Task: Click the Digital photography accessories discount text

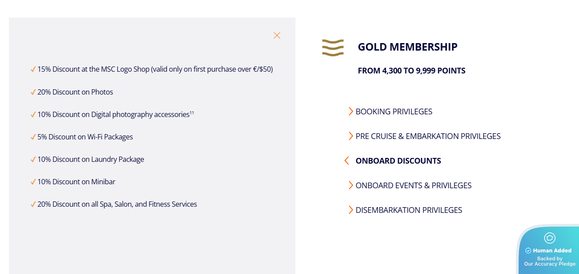Action: pyautogui.click(x=113, y=115)
